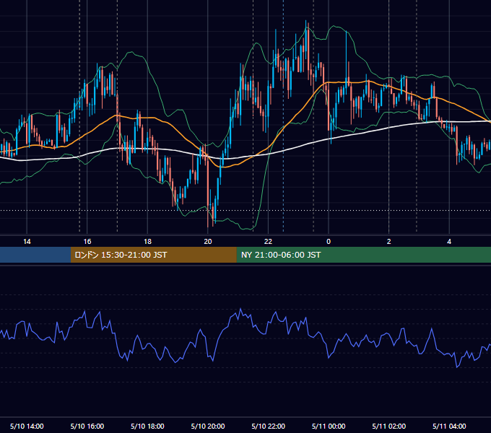
Task: Click the 5/10 20:00 date label
Action: [208, 426]
